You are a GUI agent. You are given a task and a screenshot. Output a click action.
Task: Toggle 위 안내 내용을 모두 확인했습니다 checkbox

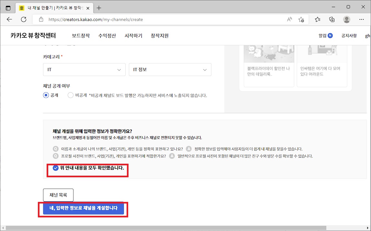[56, 168]
